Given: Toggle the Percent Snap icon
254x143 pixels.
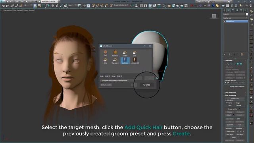Looking at the screenshot, I should pyautogui.click(x=102, y=6).
